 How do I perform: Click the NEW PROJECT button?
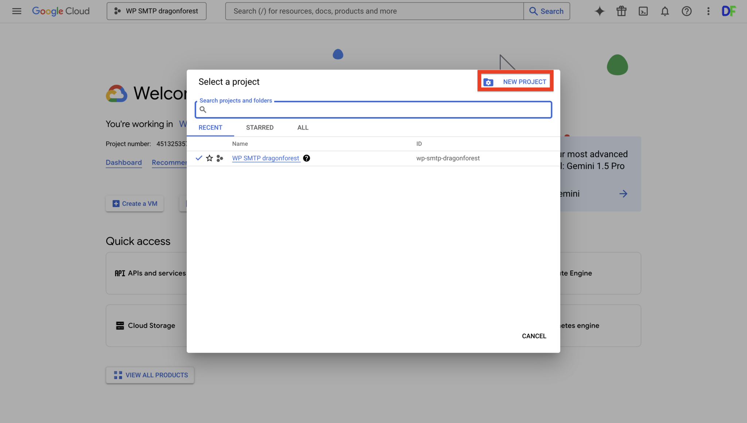[515, 81]
